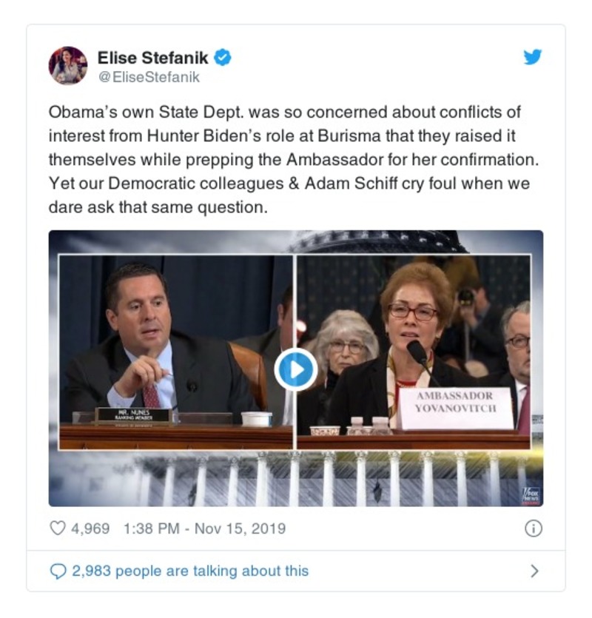
Task: Open the Elise Stefanik display name link
Action: point(152,58)
